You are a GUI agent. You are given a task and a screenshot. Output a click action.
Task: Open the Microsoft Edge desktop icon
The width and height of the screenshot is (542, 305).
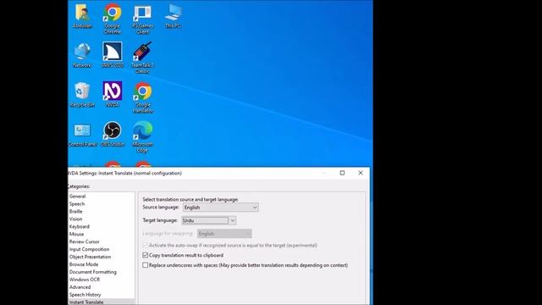point(143,137)
